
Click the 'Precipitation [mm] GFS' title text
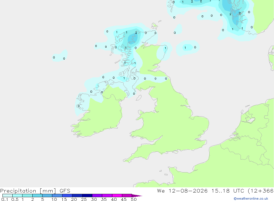pos(35,191)
